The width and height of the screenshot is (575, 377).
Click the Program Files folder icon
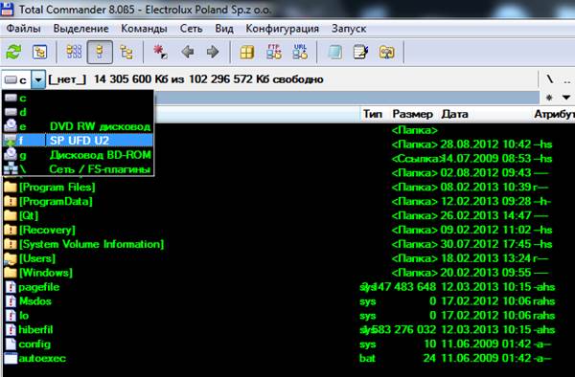click(x=11, y=187)
